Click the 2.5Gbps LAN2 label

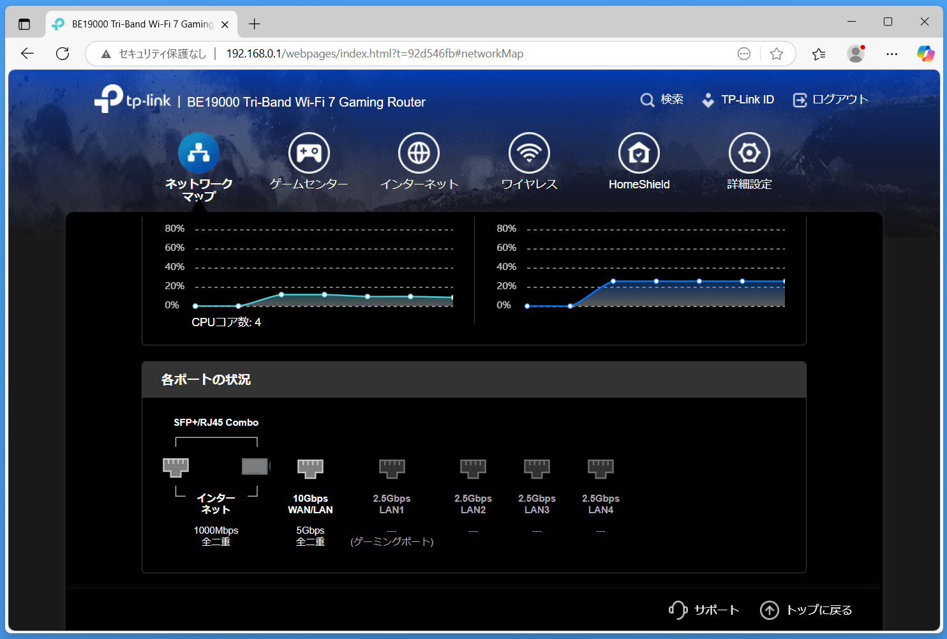click(x=473, y=504)
